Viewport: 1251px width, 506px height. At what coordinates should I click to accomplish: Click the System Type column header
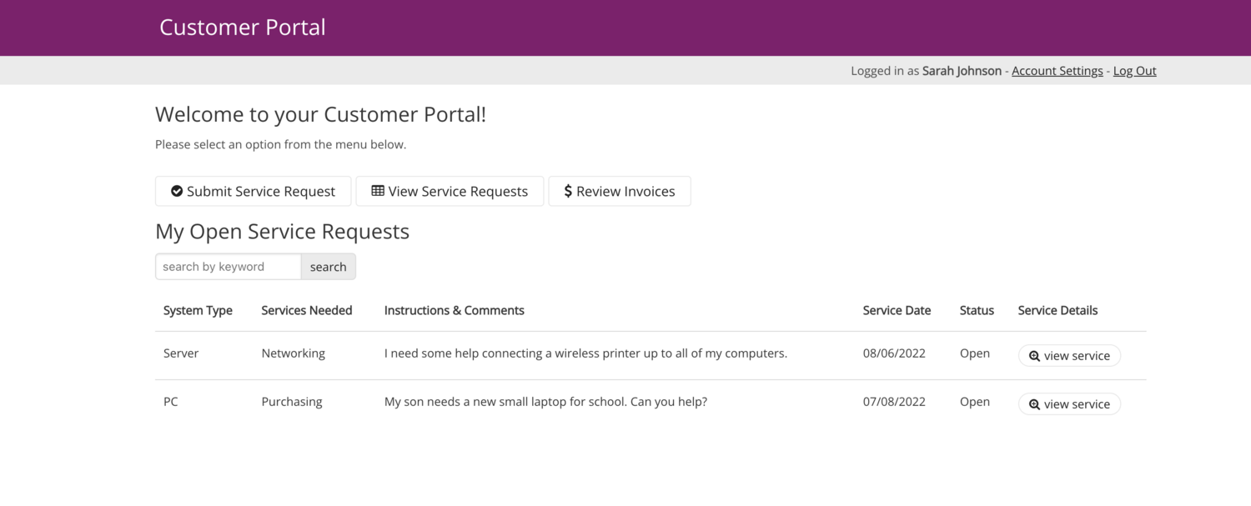point(198,310)
